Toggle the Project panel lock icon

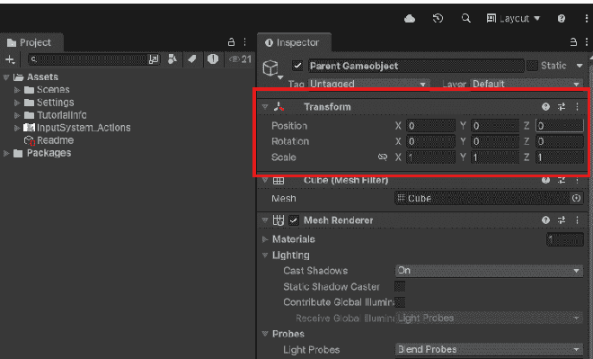(x=231, y=41)
